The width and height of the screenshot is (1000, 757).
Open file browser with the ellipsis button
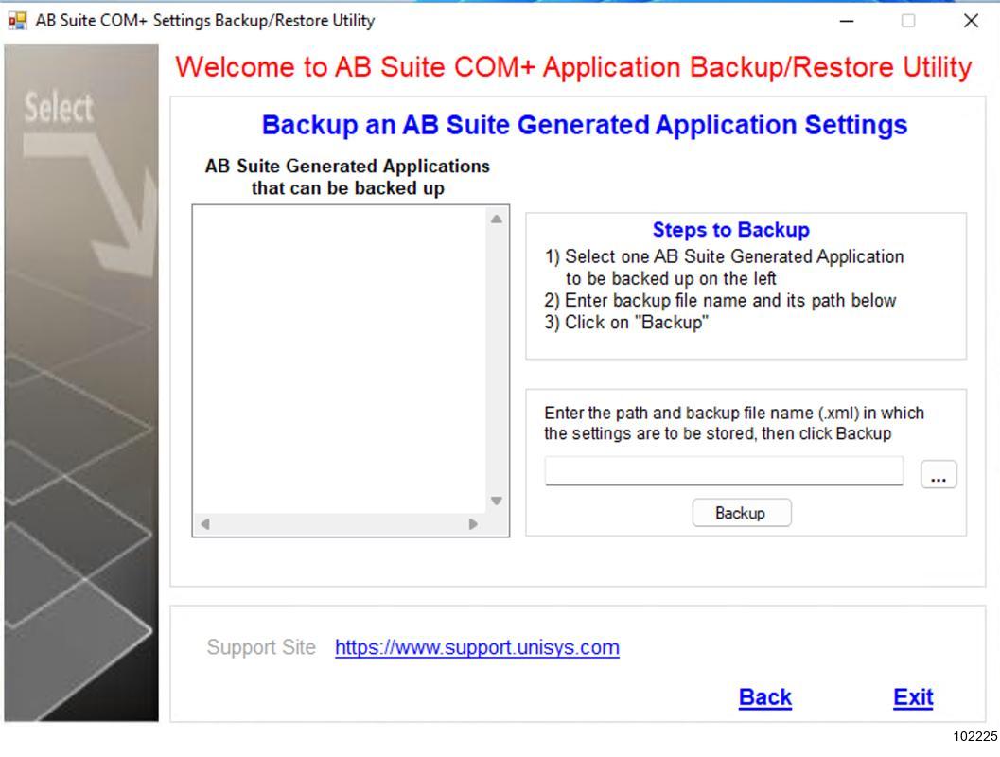pyautogui.click(x=939, y=474)
